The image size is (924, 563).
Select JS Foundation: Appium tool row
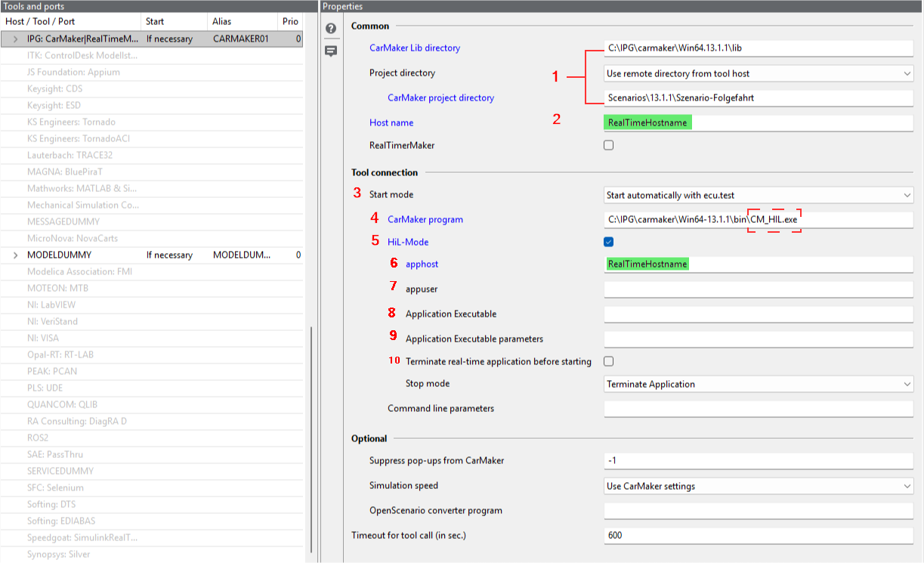[151, 72]
